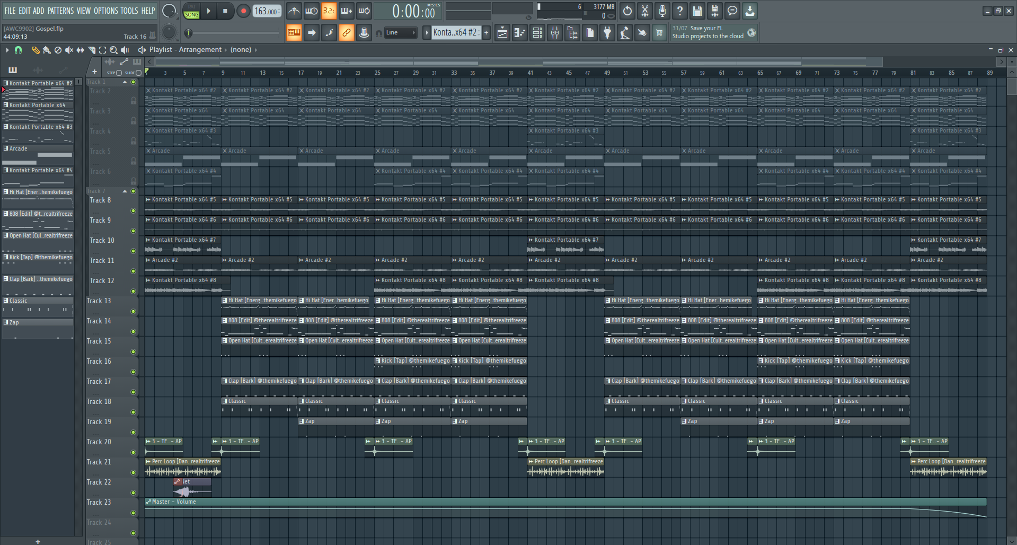The width and height of the screenshot is (1017, 545).
Task: Click the undo history icon
Action: (x=627, y=11)
